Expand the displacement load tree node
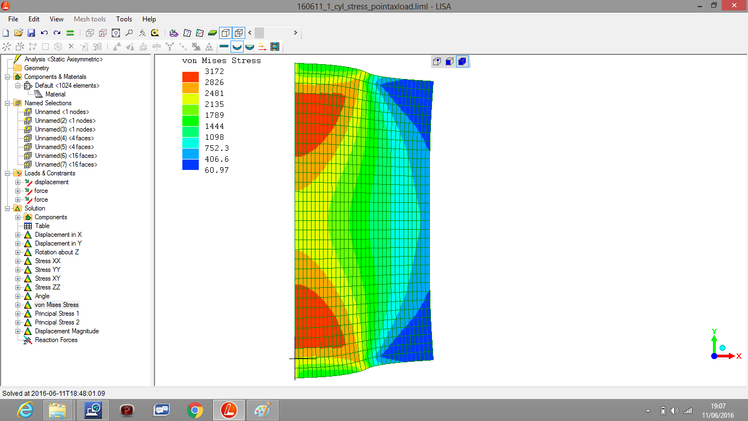Screen dimensions: 748x421 coord(18,182)
